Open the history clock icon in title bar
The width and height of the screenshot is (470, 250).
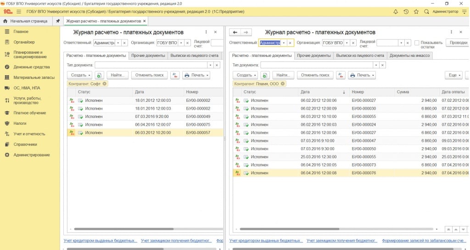[x=406, y=11]
